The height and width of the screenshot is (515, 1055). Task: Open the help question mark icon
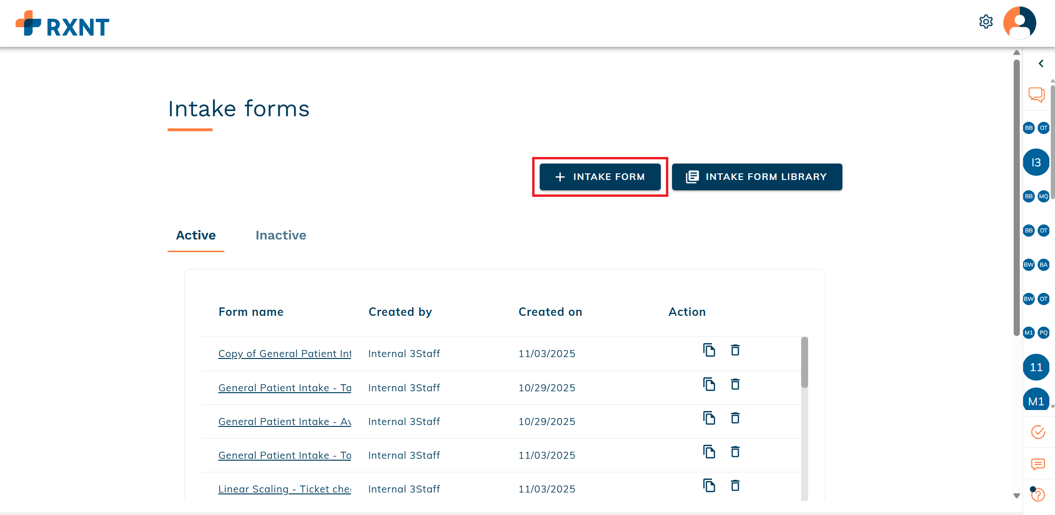click(x=1038, y=495)
